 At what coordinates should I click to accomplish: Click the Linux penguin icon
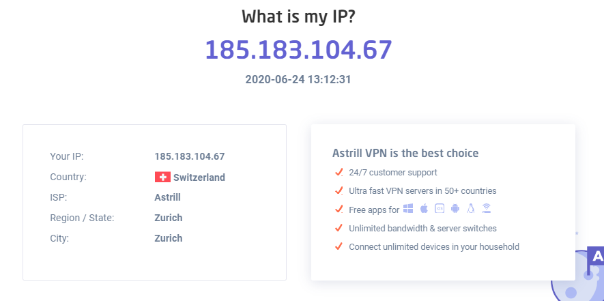click(470, 208)
